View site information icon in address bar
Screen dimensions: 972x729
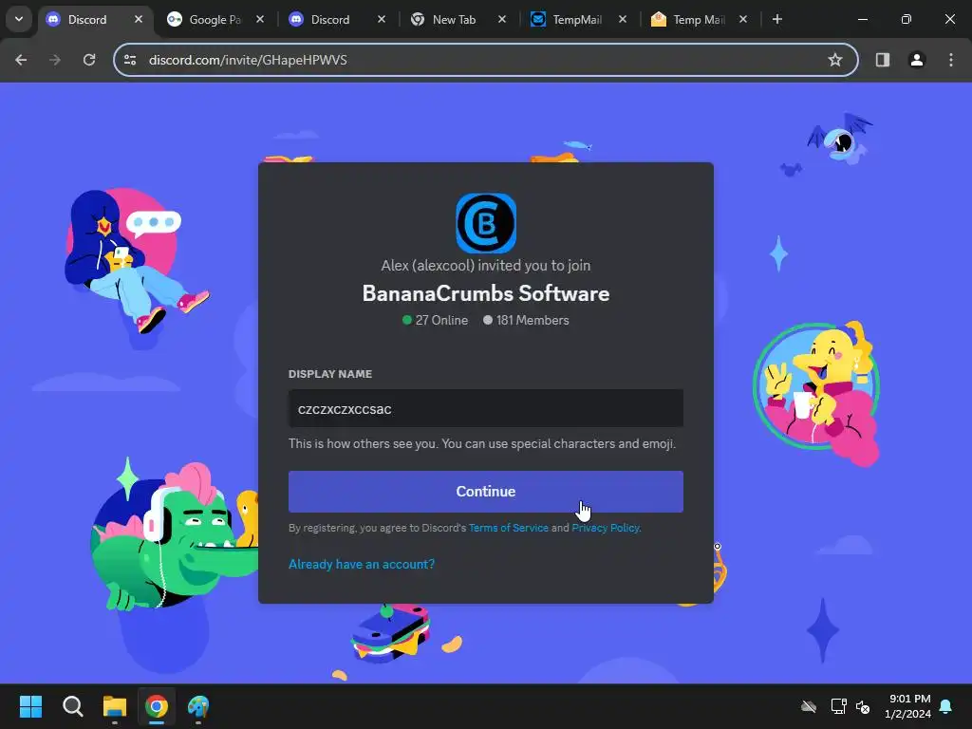point(130,60)
